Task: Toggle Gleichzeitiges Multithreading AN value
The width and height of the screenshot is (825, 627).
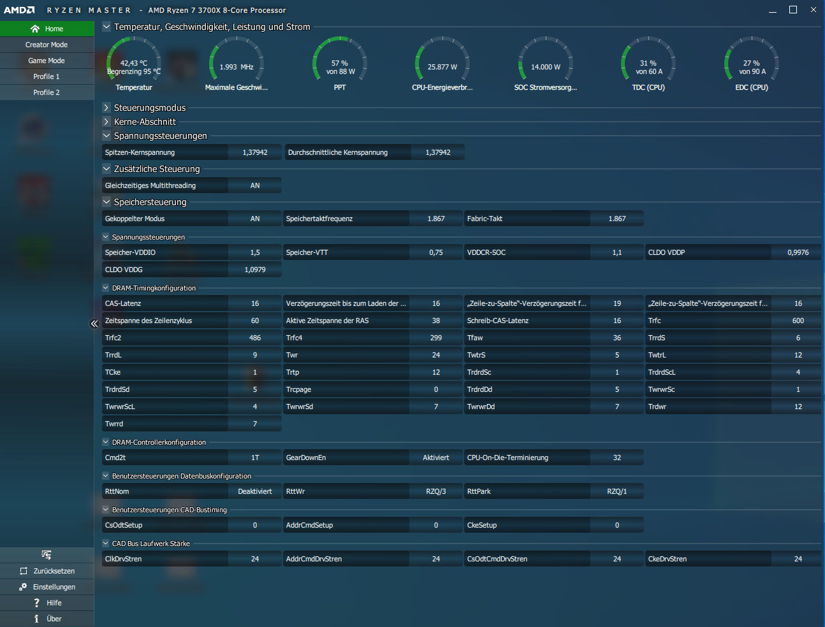Action: [255, 185]
